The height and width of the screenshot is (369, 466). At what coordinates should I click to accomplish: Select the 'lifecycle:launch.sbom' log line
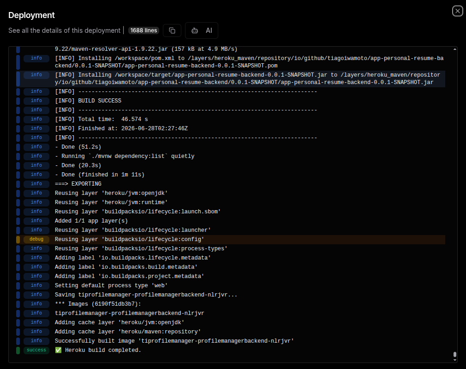[230, 212]
